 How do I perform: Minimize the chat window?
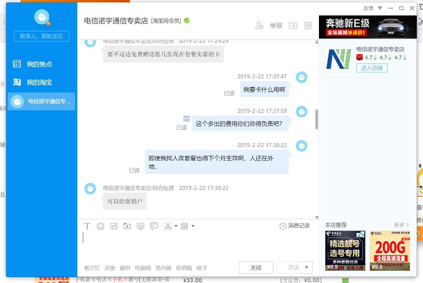click(x=391, y=8)
